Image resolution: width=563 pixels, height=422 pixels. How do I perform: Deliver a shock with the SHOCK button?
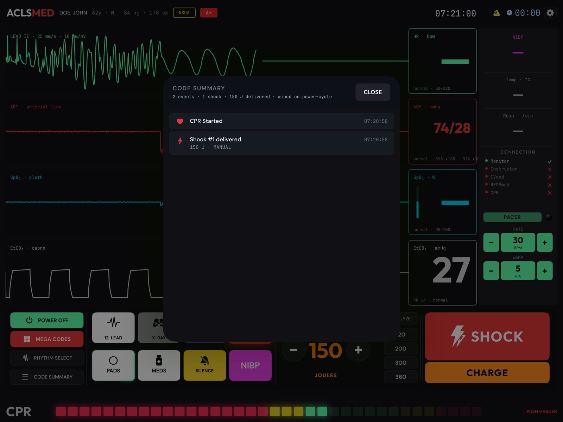pos(487,336)
